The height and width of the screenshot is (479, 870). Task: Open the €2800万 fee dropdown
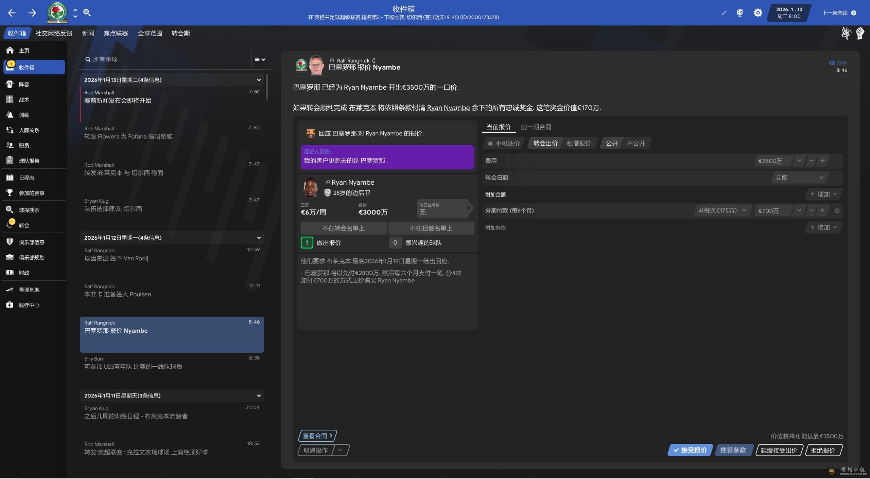[x=799, y=161]
